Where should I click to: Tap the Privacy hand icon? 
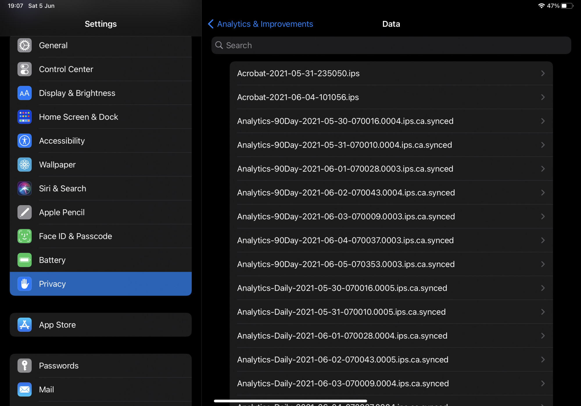click(25, 284)
